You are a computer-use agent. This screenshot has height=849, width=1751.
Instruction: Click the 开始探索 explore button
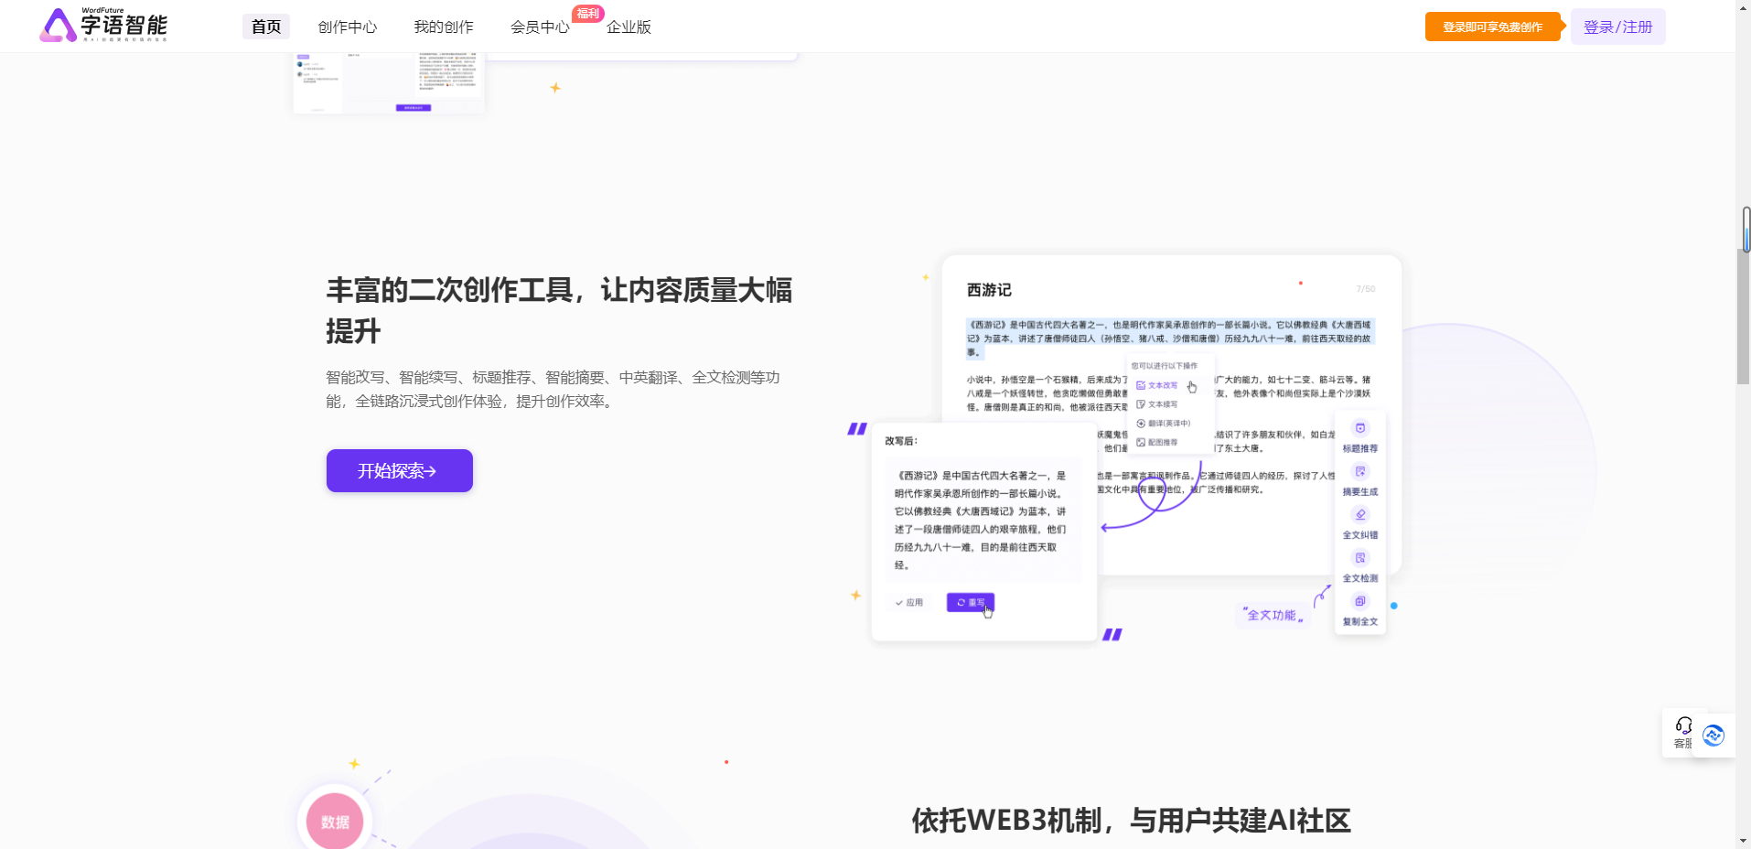[x=398, y=470]
